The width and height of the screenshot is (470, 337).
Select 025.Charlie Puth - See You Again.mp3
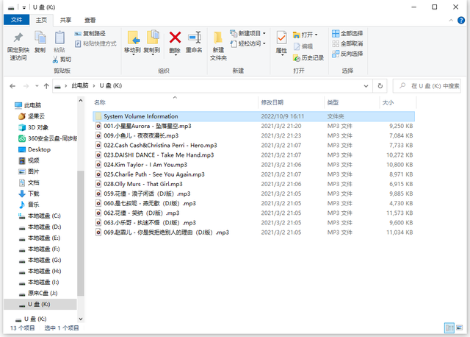[x=253, y=174]
